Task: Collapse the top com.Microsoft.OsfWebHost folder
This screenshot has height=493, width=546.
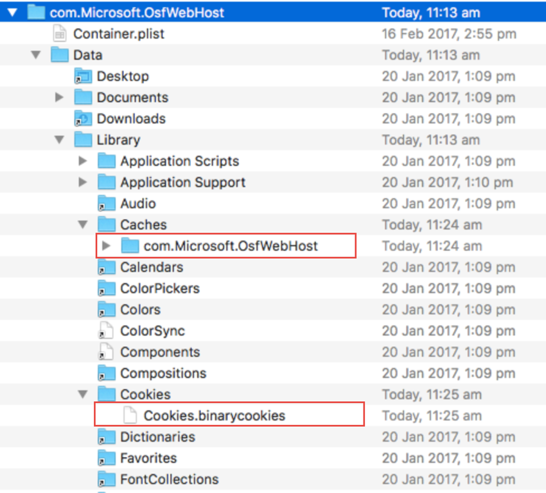Action: click(12, 13)
